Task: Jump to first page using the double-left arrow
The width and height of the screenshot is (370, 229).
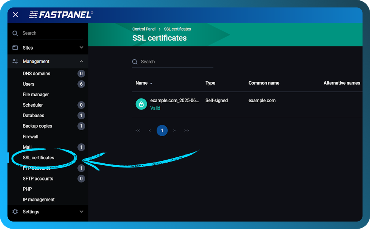Action: [x=138, y=131]
